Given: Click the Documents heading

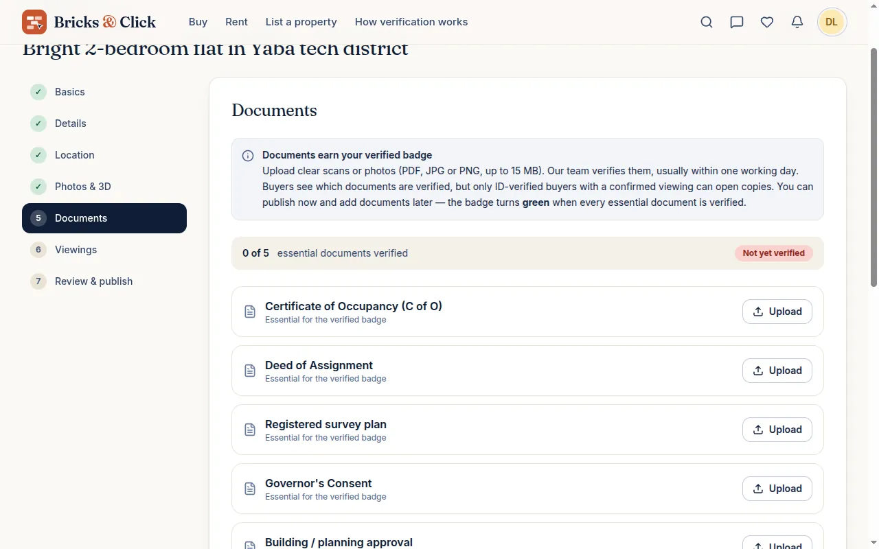Looking at the screenshot, I should [274, 110].
